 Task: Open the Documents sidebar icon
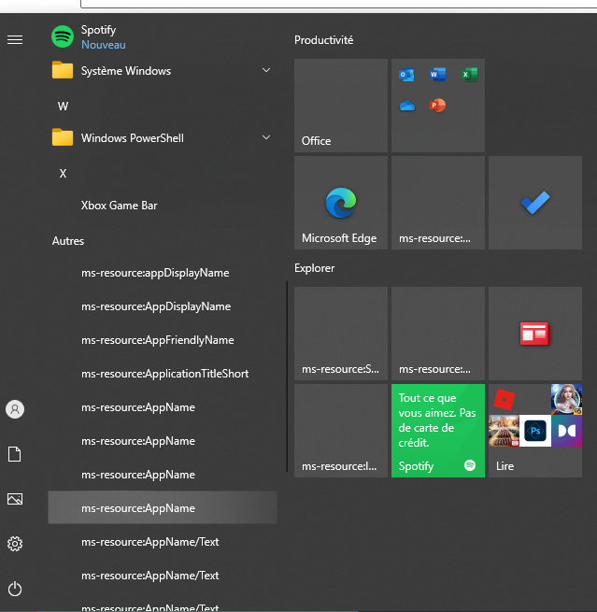15,454
